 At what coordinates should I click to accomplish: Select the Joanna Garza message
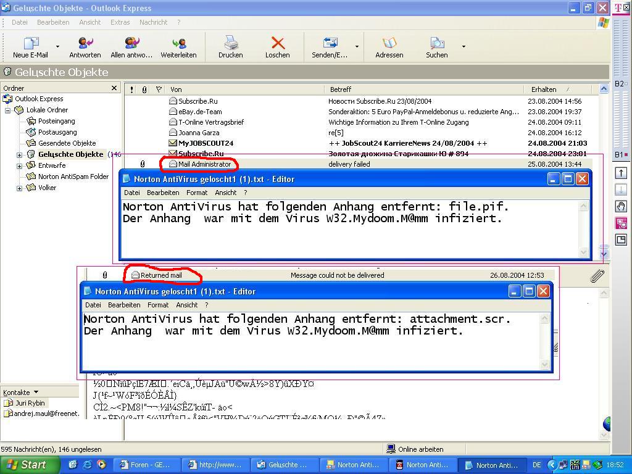coord(359,133)
